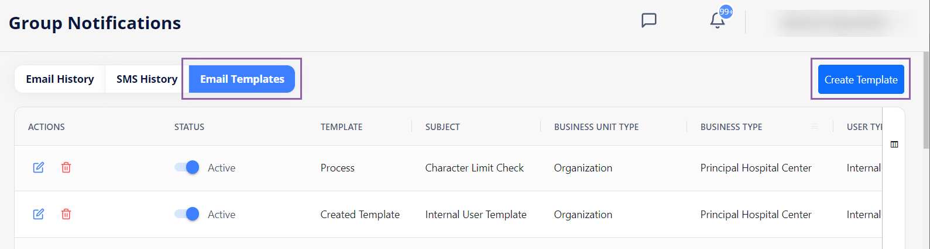The image size is (930, 249).
Task: Click Organization in the Created Template row
Action: point(583,215)
